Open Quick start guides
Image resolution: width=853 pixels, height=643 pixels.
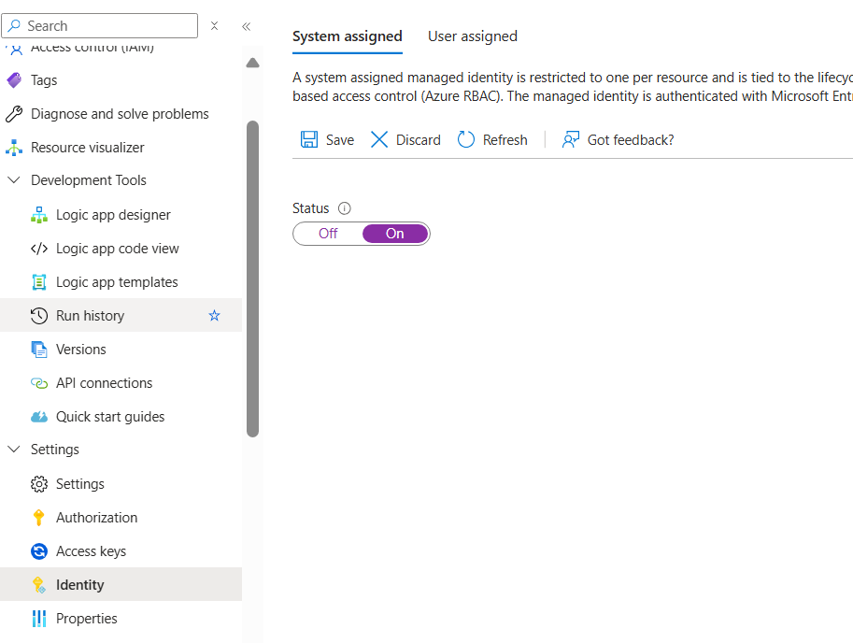(x=111, y=416)
